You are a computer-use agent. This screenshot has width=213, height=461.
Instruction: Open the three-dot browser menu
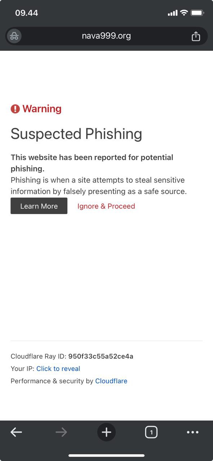pyautogui.click(x=193, y=432)
